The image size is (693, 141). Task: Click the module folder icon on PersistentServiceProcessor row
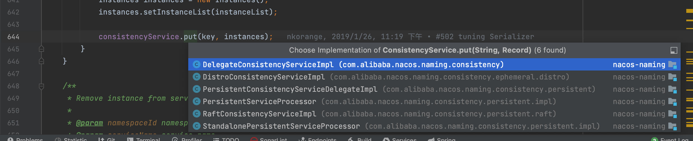(x=672, y=102)
